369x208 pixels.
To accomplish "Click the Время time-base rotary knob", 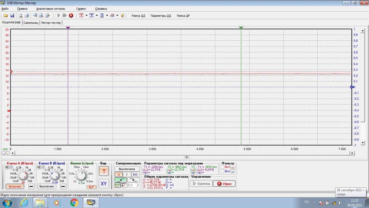I will click(81, 176).
